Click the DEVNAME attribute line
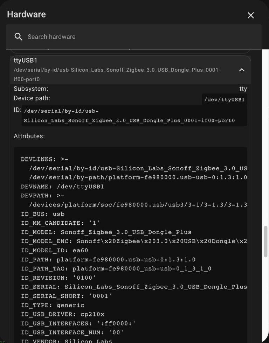The image size is (269, 343). click(62, 187)
